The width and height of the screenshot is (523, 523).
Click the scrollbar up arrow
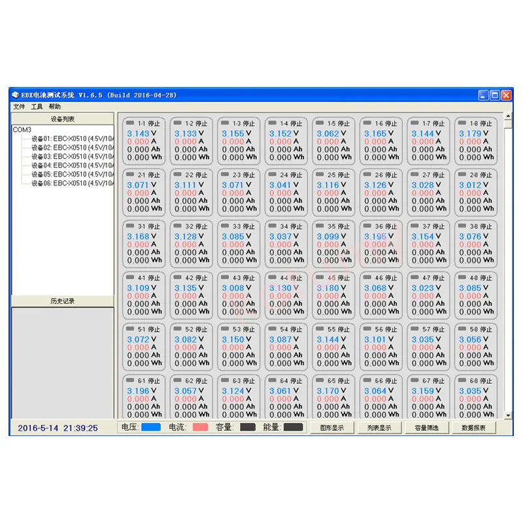508,116
